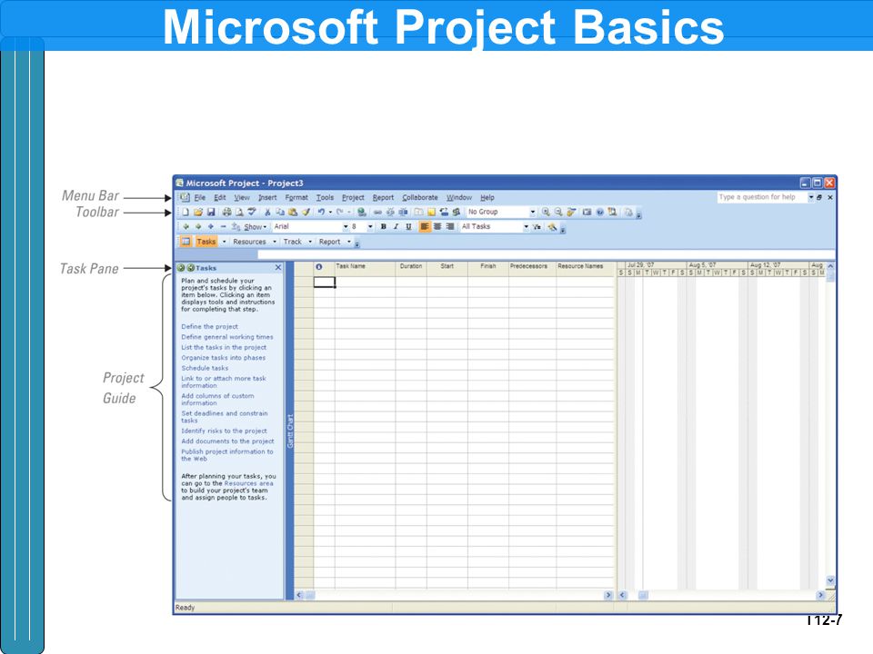Click the Type a question for help box
The width and height of the screenshot is (873, 654).
(761, 197)
